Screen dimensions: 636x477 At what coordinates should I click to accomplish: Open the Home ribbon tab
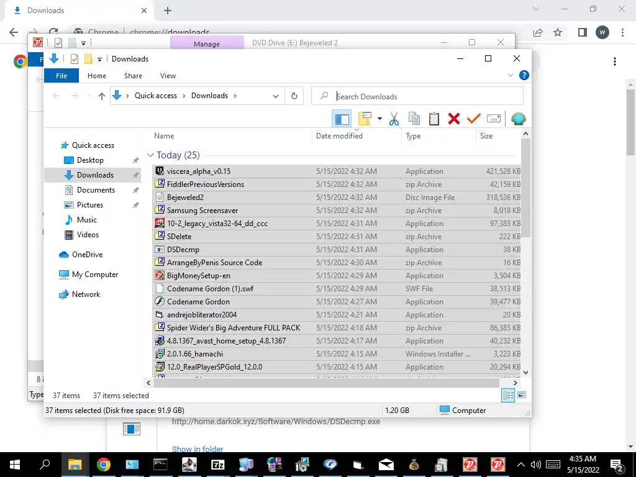pos(96,76)
